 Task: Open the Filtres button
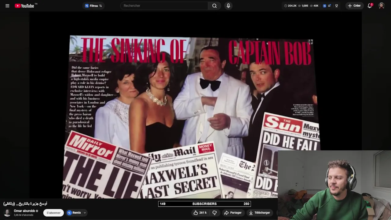93,6
